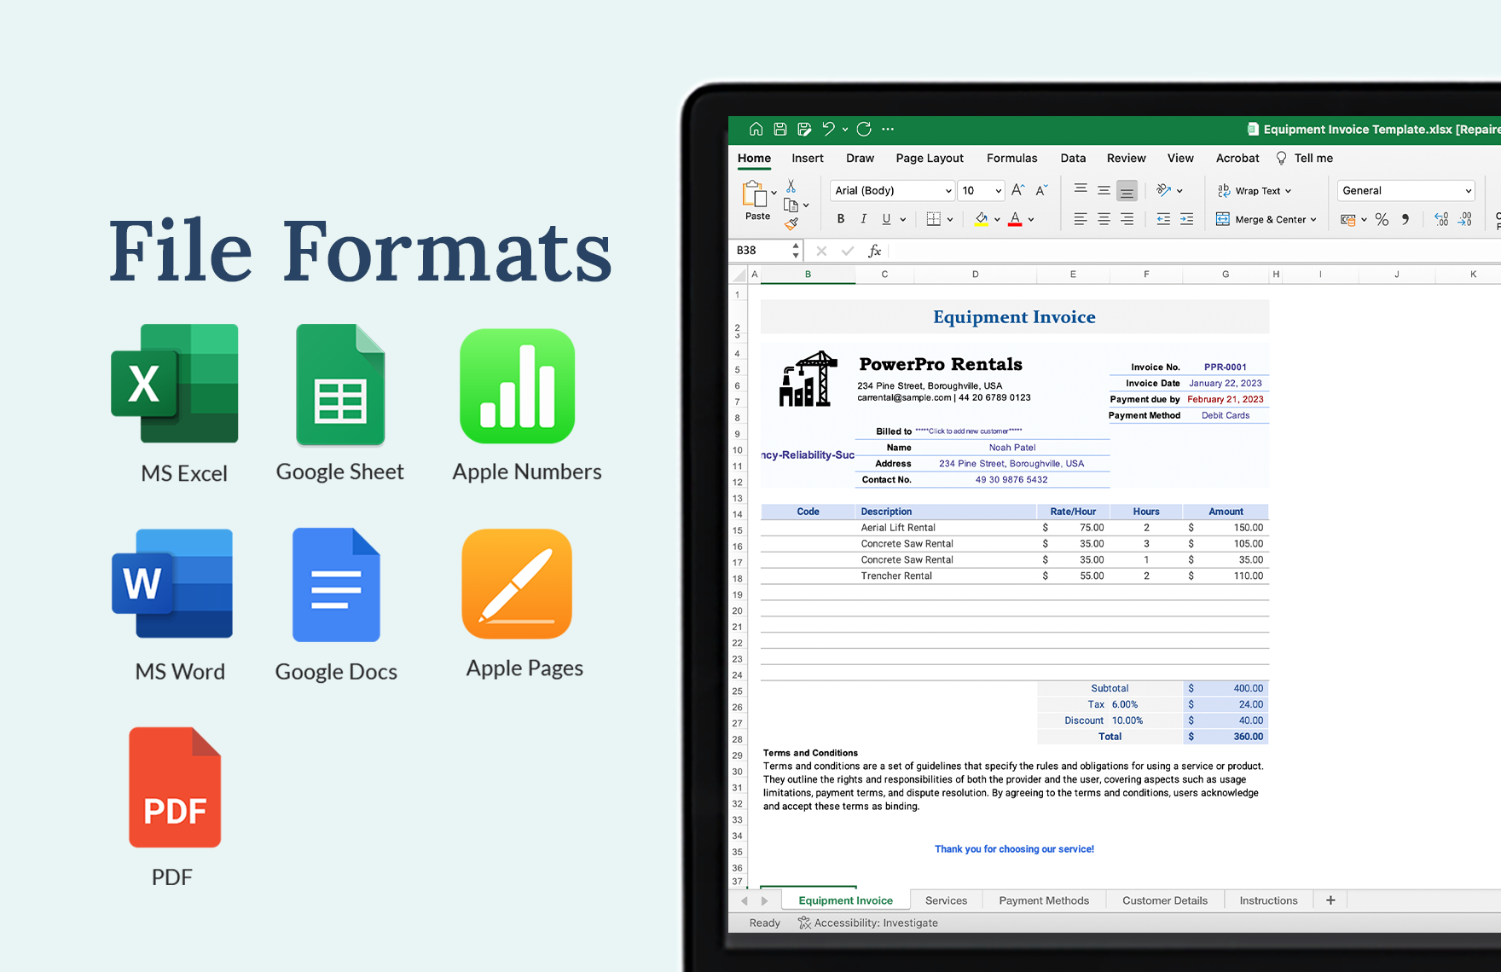Open the font size 10 dropdown
Screen dimensions: 1501x972
[x=981, y=190]
